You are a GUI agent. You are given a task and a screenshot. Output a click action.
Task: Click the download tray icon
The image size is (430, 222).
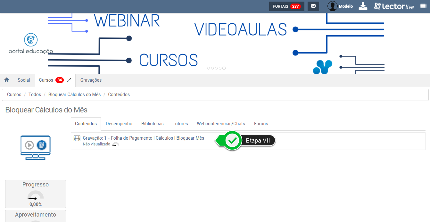[x=363, y=6]
